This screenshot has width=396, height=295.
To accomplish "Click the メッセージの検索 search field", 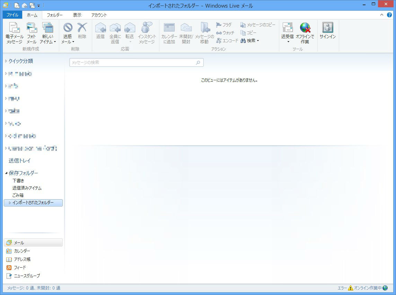I will (x=133, y=63).
